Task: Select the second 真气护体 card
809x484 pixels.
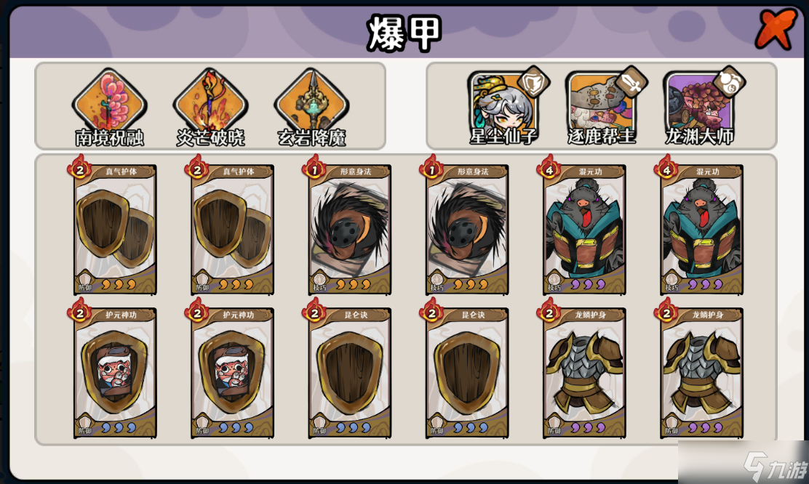Action: [231, 227]
